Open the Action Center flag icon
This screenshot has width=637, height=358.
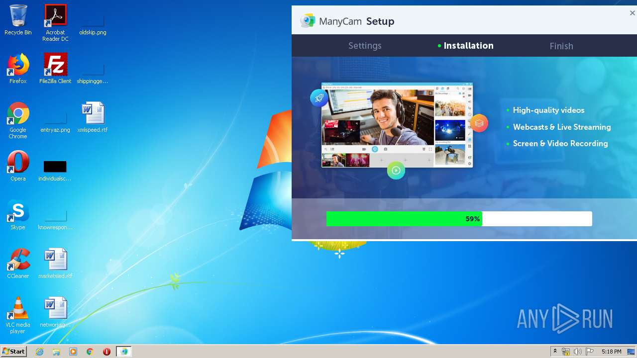click(590, 352)
